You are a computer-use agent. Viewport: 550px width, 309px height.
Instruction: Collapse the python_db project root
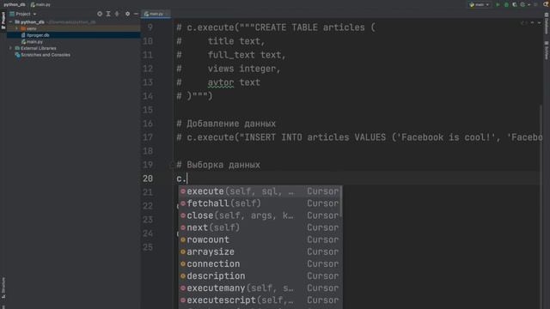[x=10, y=21]
